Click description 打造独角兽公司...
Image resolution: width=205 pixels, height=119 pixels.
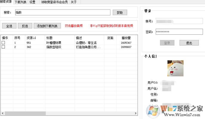click(x=88, y=47)
